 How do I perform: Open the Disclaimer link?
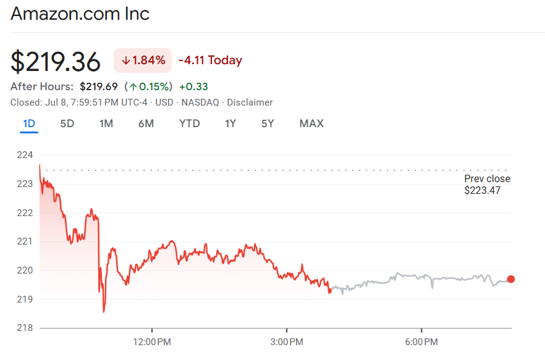250,102
